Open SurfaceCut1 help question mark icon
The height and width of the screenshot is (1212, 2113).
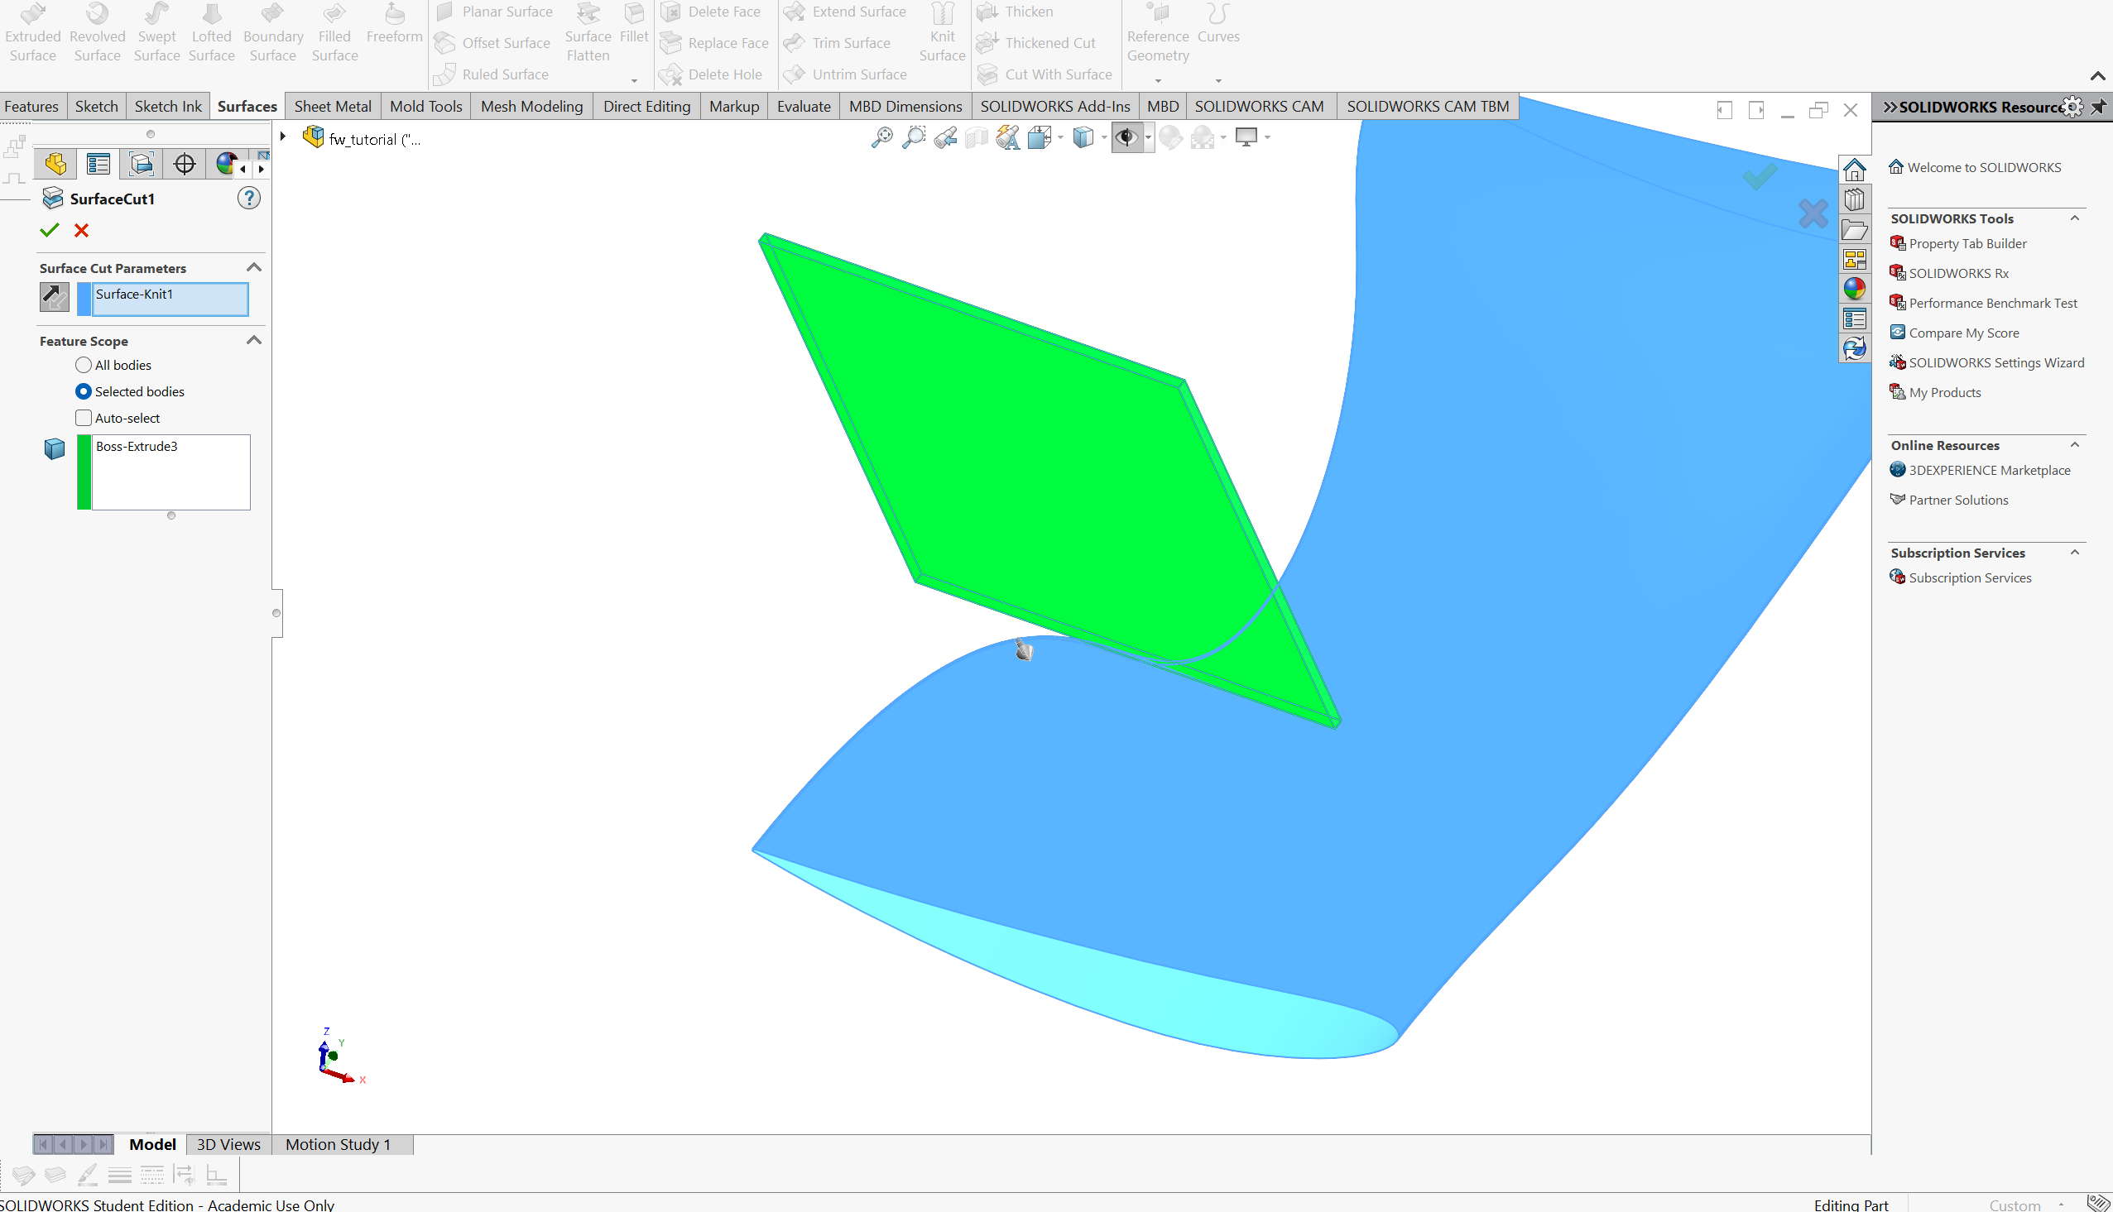[x=249, y=198]
